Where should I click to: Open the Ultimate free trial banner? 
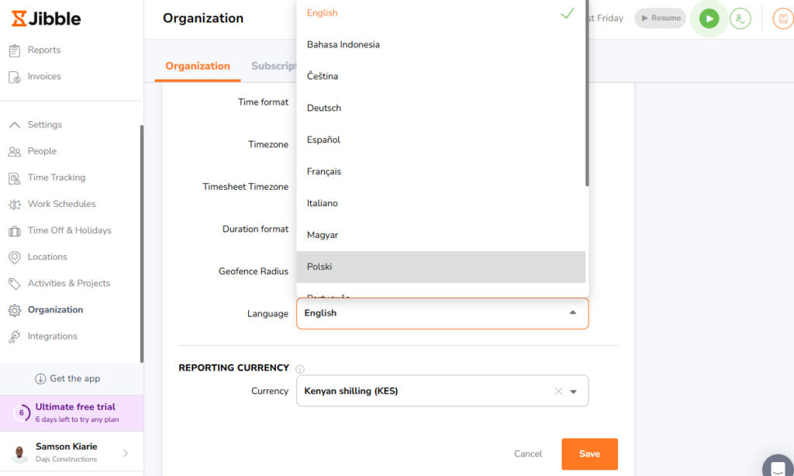[x=71, y=413]
